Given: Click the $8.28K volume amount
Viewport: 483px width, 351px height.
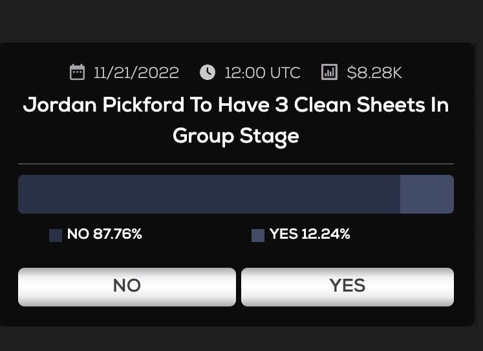Looking at the screenshot, I should click(374, 73).
